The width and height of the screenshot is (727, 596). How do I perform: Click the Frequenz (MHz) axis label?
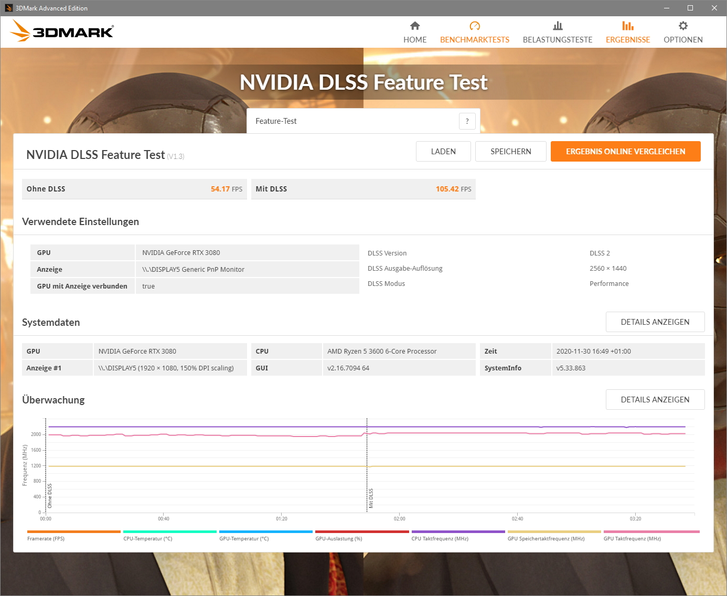(x=25, y=465)
